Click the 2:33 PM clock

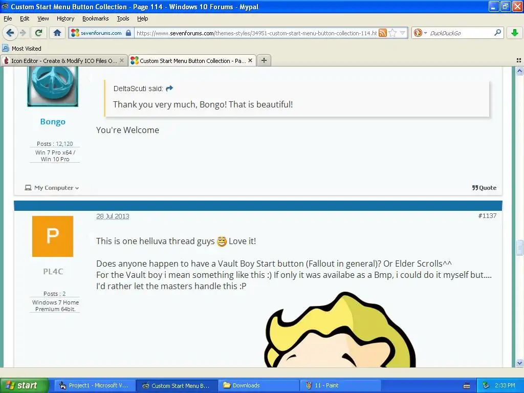(x=505, y=385)
